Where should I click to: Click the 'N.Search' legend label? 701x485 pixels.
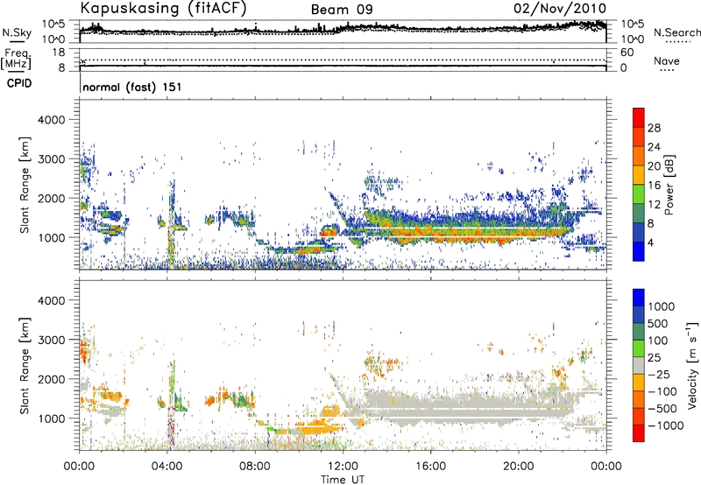pyautogui.click(x=676, y=32)
